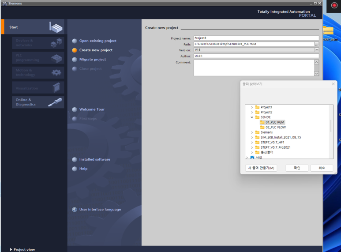Click the Help bullet icon
Image resolution: width=341 pixels, height=252 pixels.
pyautogui.click(x=75, y=169)
